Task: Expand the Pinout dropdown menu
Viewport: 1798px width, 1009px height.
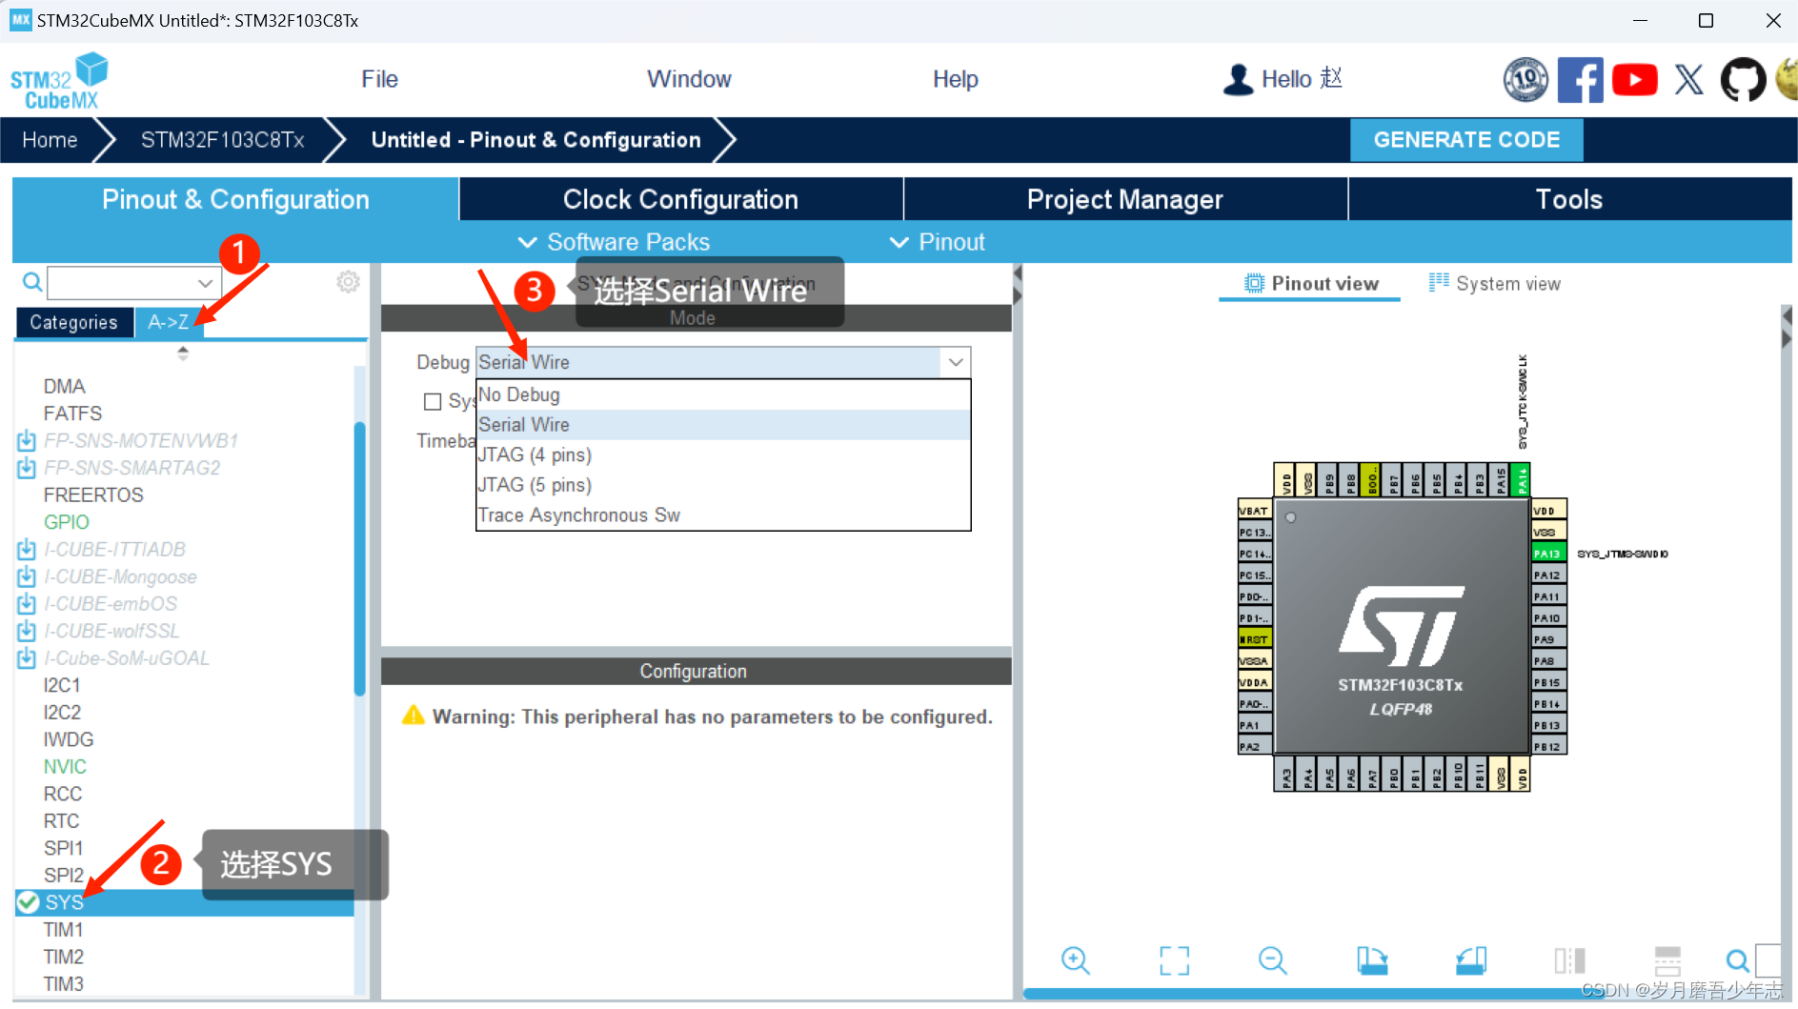Action: click(938, 242)
